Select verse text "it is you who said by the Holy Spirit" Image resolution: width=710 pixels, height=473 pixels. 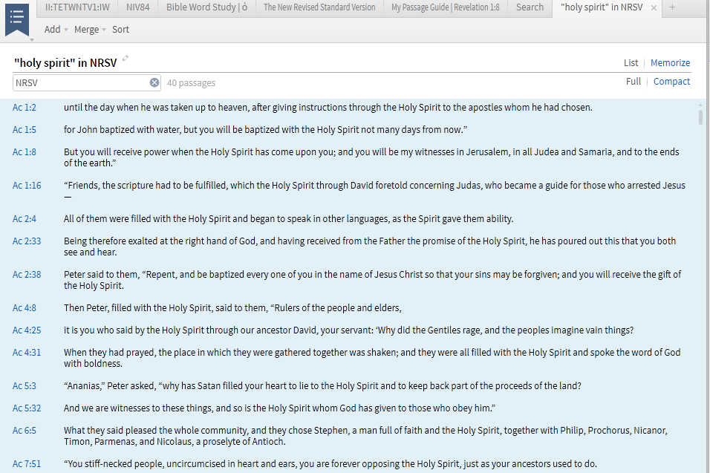point(134,330)
